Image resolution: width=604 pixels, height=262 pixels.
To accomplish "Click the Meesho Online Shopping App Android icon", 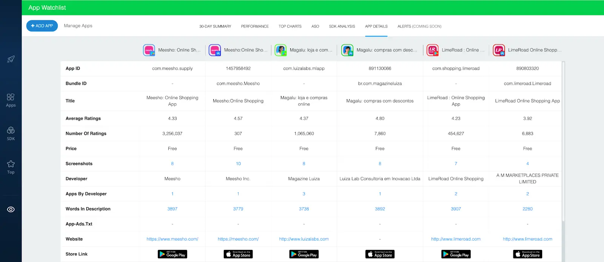I will pyautogui.click(x=149, y=50).
